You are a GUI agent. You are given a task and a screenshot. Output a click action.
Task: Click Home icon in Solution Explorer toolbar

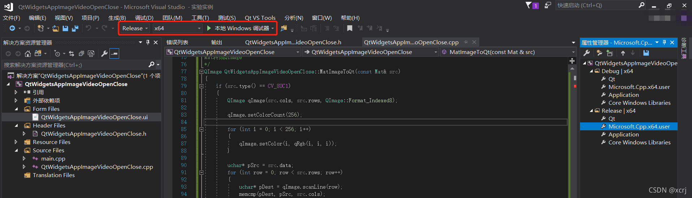28,54
